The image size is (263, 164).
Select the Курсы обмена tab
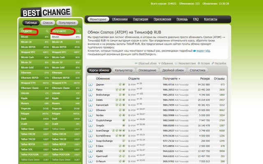pyautogui.click(x=99, y=70)
